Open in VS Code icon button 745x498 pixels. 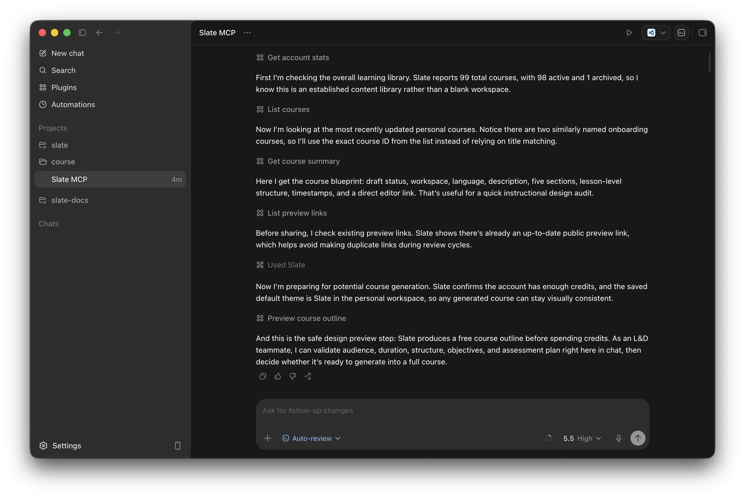pos(651,33)
